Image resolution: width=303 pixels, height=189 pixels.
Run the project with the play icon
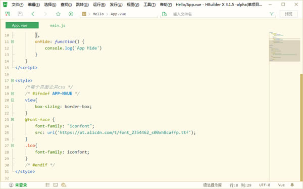click(71, 14)
